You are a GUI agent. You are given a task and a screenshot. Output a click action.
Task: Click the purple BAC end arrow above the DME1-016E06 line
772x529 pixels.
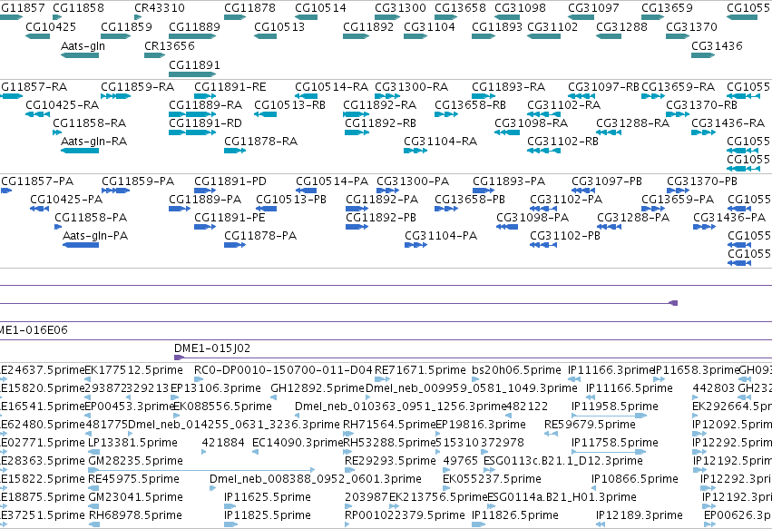[673, 303]
